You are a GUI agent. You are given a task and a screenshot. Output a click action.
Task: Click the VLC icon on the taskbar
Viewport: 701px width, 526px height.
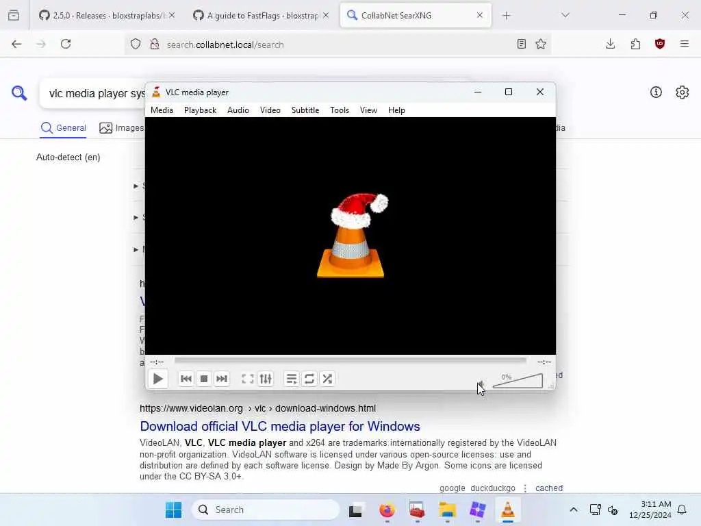tap(507, 510)
